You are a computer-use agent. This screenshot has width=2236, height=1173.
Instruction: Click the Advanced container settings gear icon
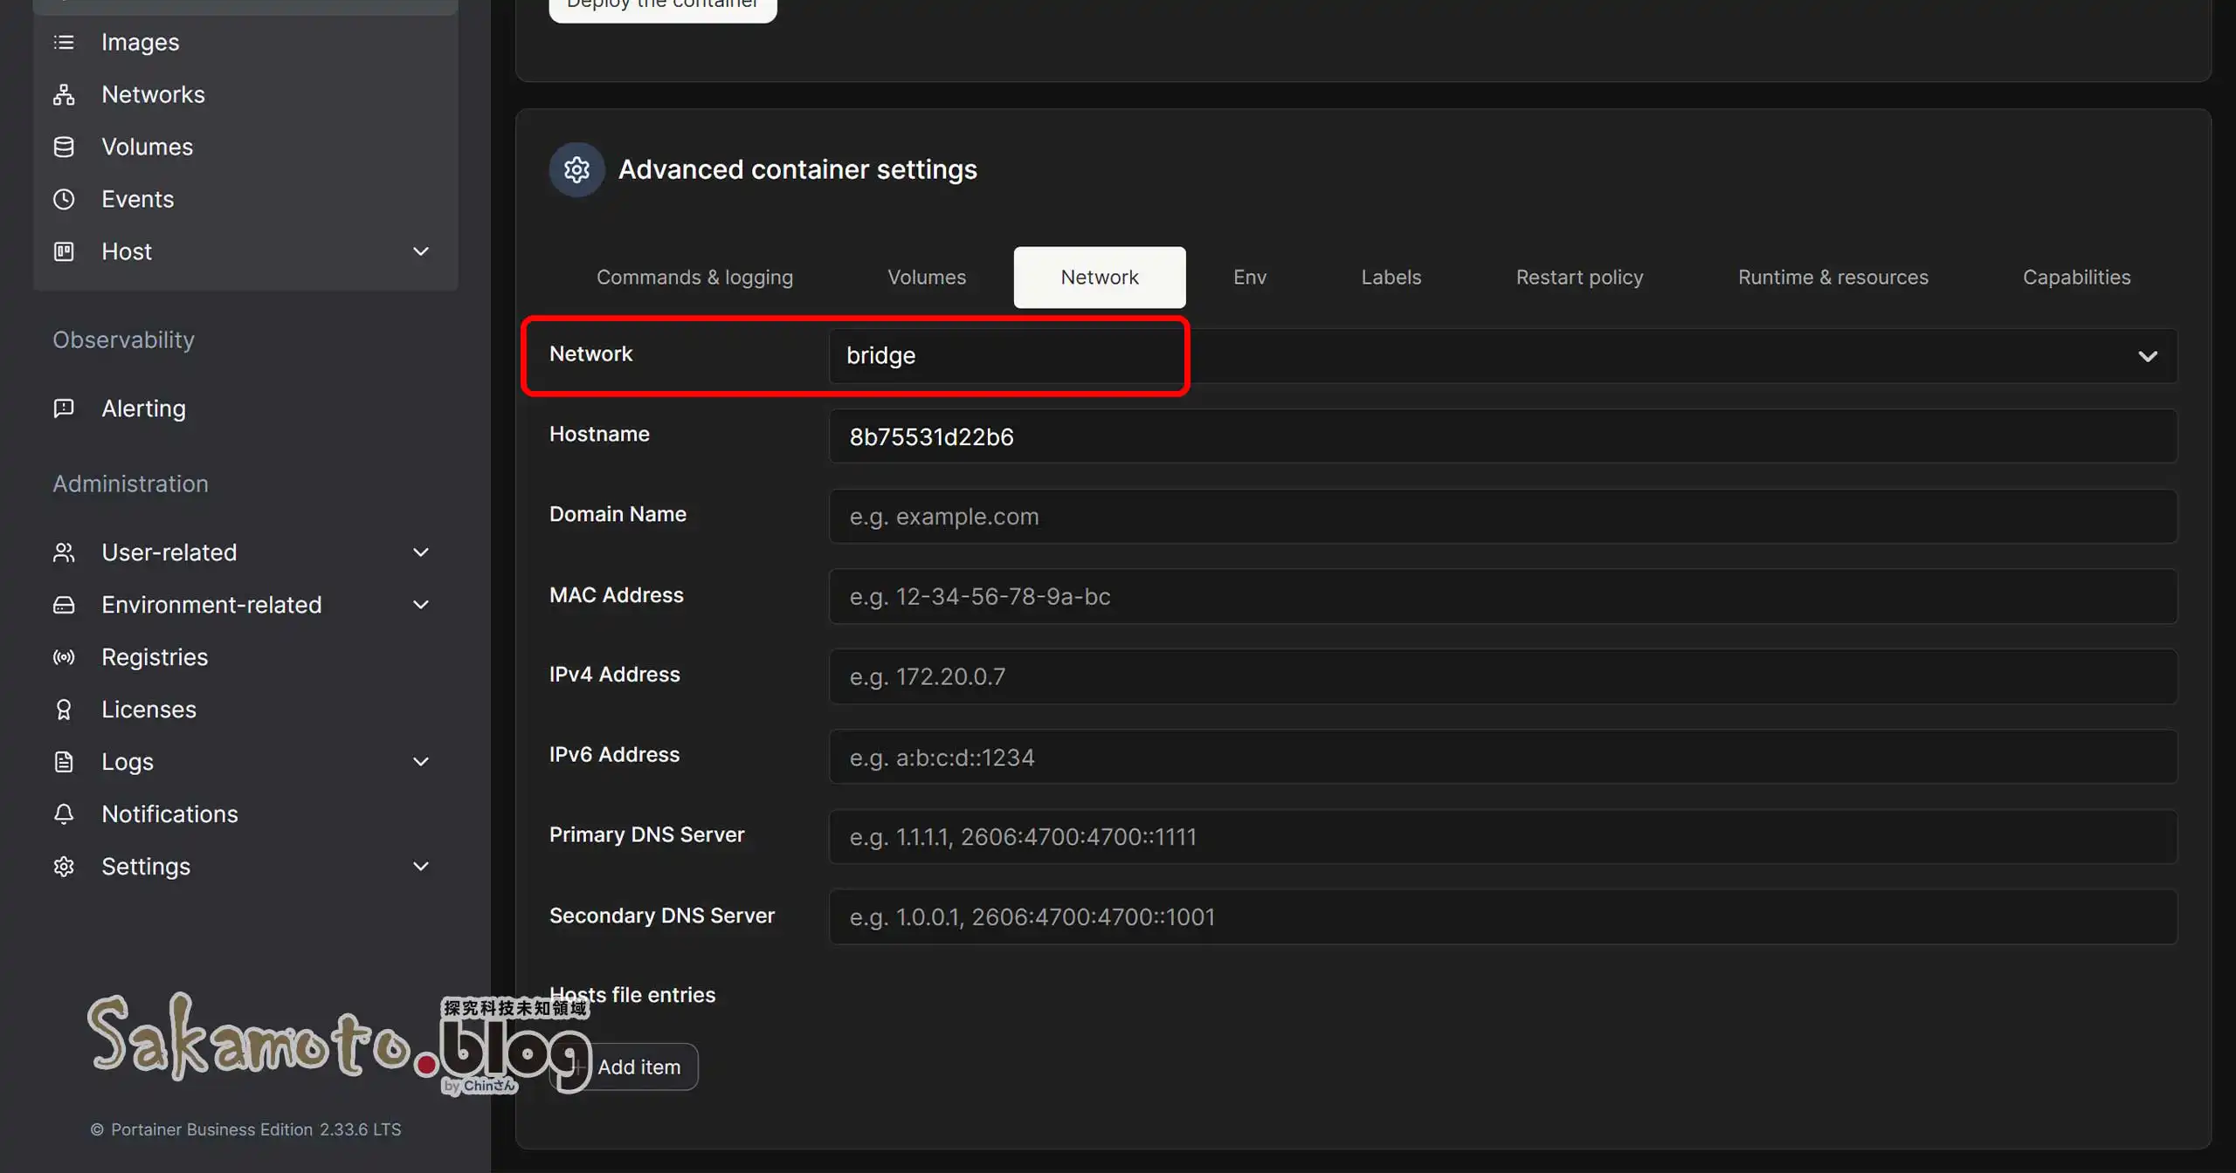tap(576, 169)
